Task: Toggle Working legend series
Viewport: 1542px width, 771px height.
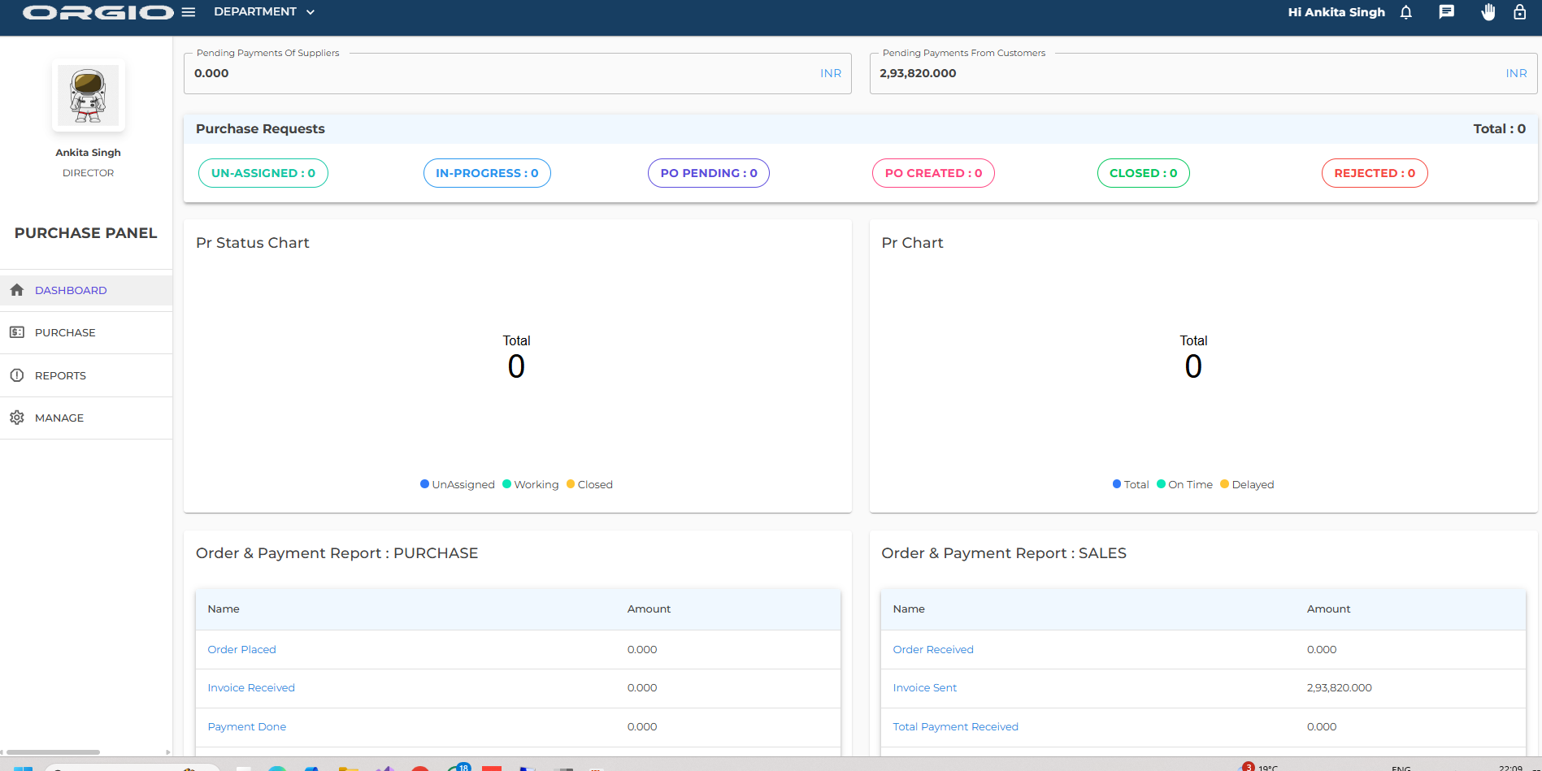Action: coord(531,484)
